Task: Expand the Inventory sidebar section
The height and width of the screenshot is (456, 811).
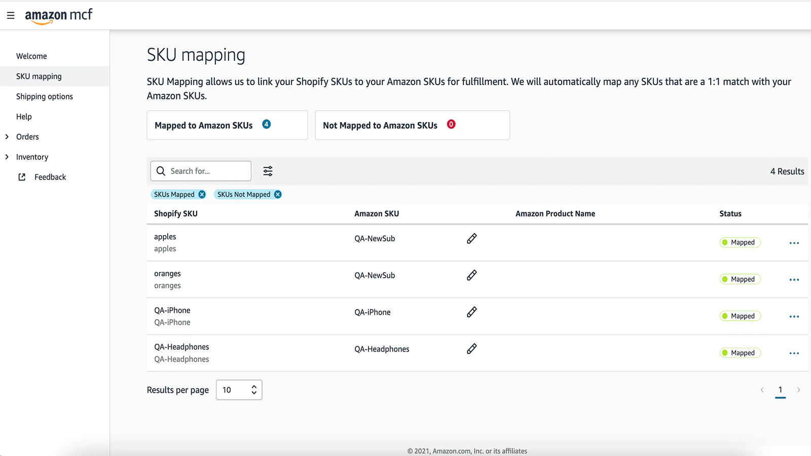Action: click(x=7, y=157)
